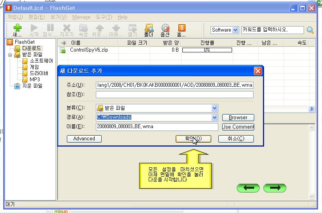Click the Delete X toolbar icon
Image resolution: width=322 pixels, height=213 pixels.
click(x=67, y=28)
